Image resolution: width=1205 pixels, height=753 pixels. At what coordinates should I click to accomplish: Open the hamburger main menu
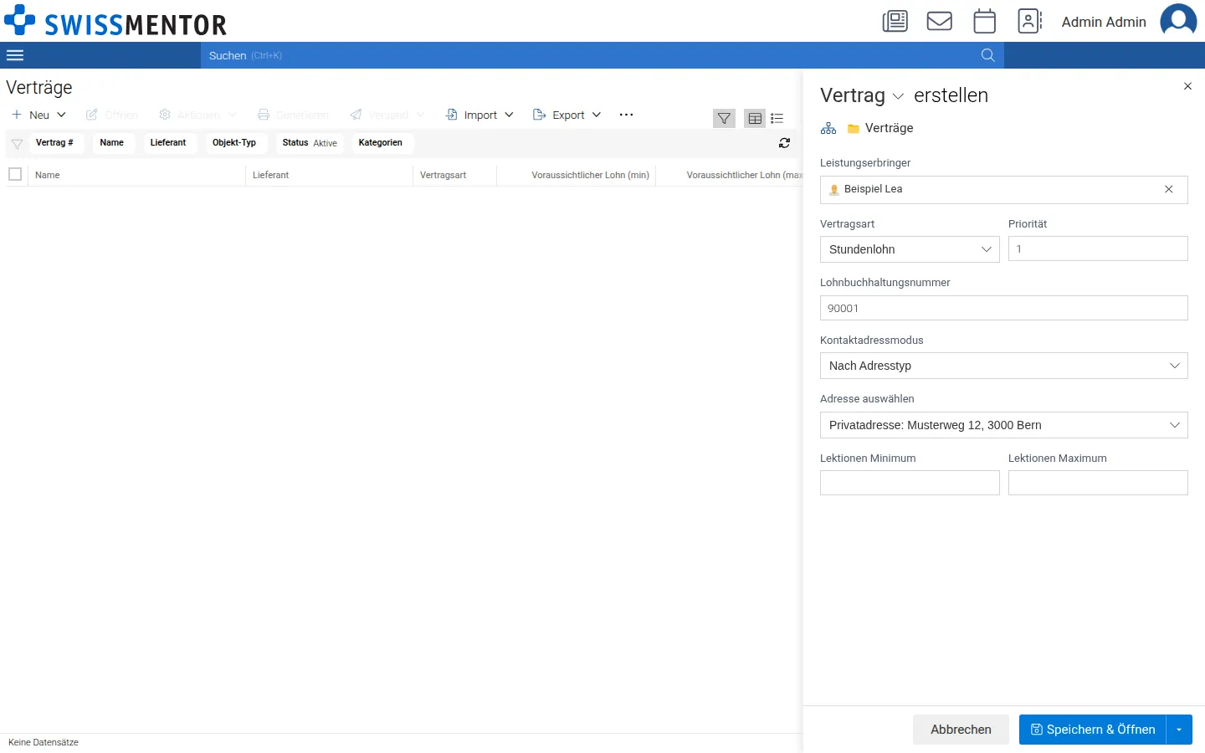click(x=15, y=55)
